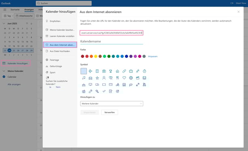Choose the star calendar symbol
248x151 pixels.
[97, 78]
